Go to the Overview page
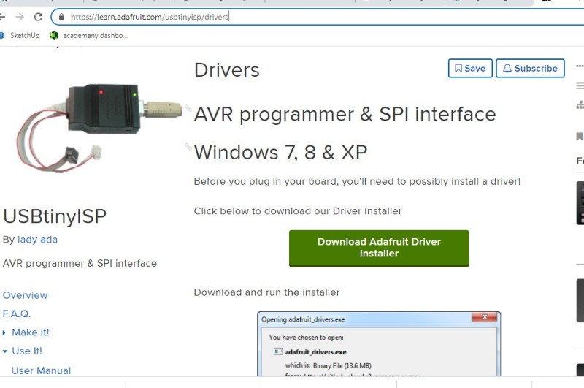Viewport: 584px width, 388px height. 25,295
